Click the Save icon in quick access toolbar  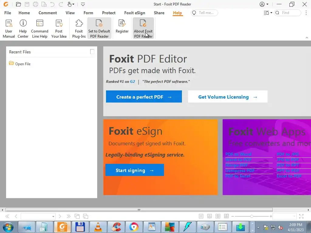coord(27,4)
